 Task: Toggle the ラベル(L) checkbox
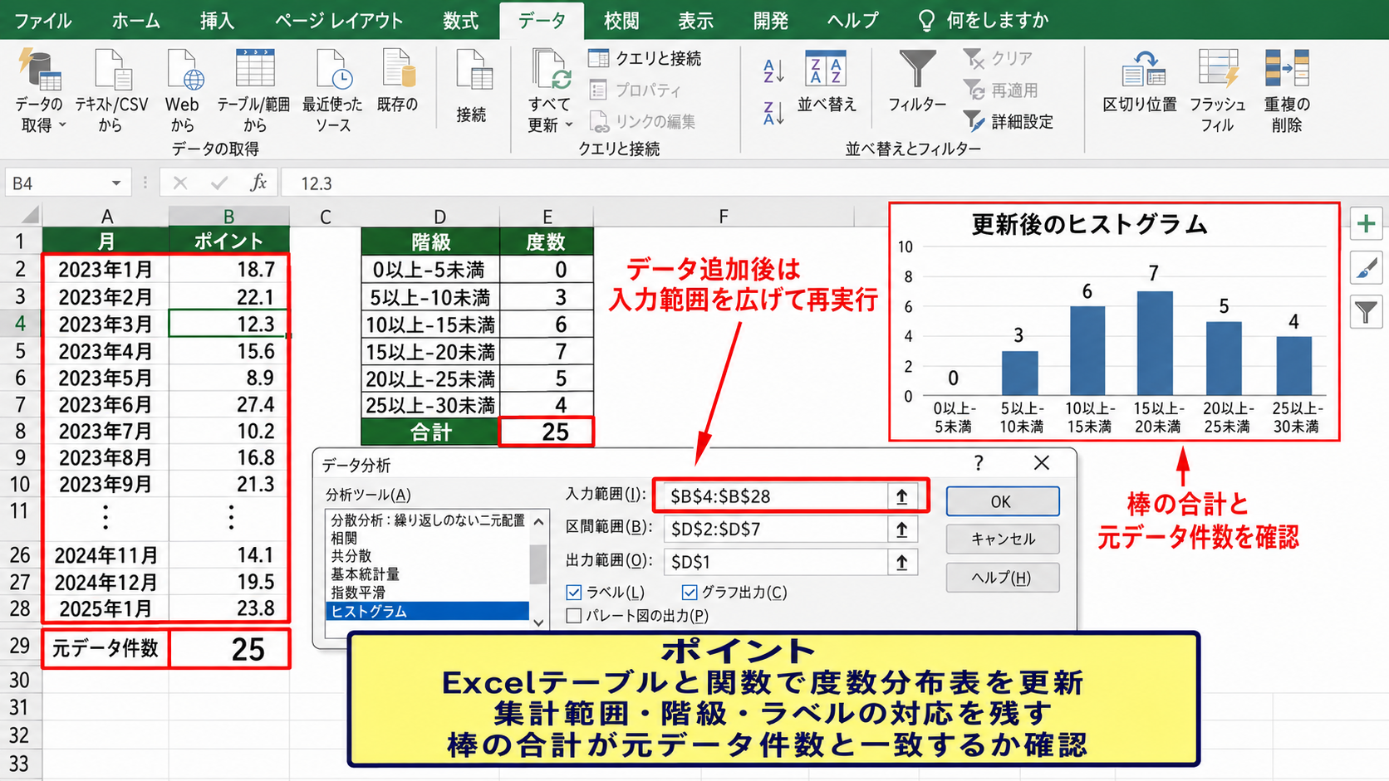573,593
